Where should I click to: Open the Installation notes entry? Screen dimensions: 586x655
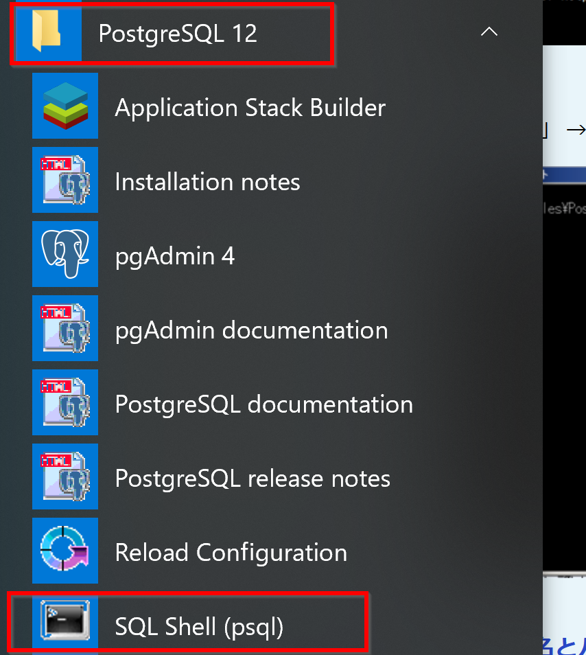click(x=207, y=182)
